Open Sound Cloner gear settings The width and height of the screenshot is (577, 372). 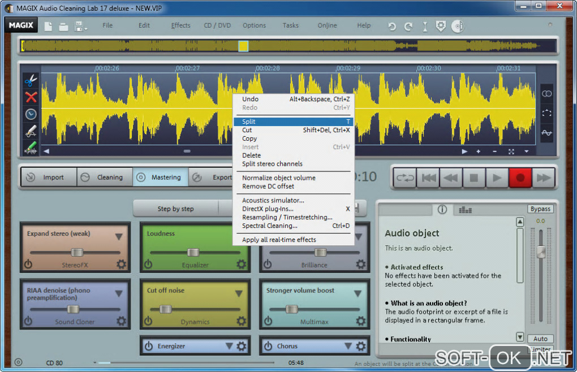(x=121, y=321)
